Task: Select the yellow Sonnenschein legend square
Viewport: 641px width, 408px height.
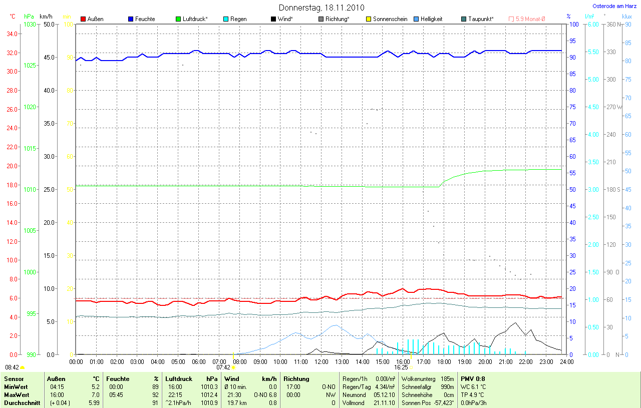Action: tap(369, 19)
